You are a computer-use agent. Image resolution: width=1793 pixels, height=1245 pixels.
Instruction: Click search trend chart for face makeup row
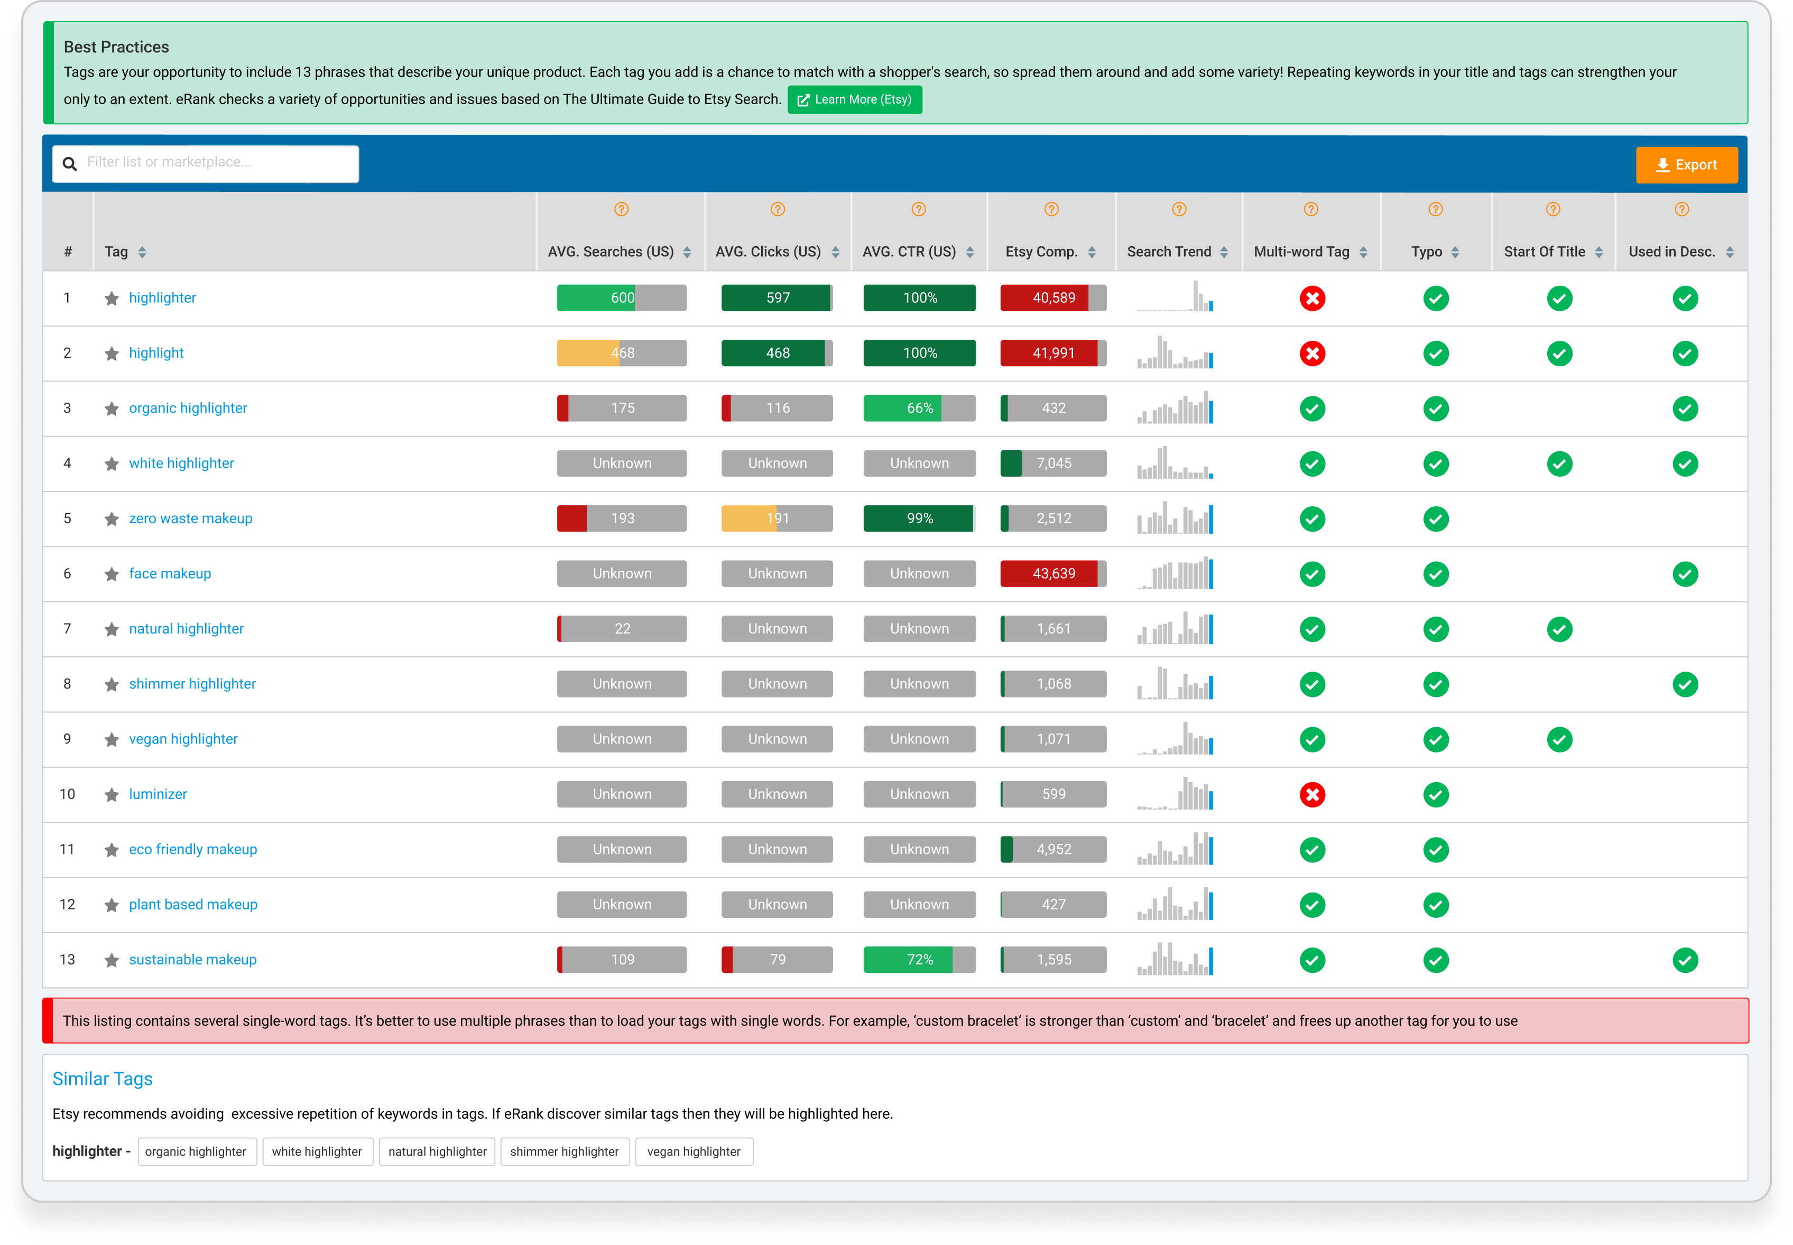coord(1175,573)
